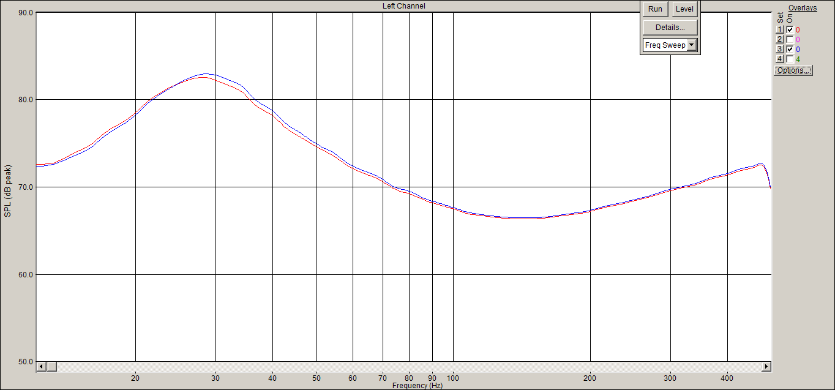Viewport: 835px width, 390px height.
Task: Click Set button 2 for overlays
Action: tap(780, 39)
